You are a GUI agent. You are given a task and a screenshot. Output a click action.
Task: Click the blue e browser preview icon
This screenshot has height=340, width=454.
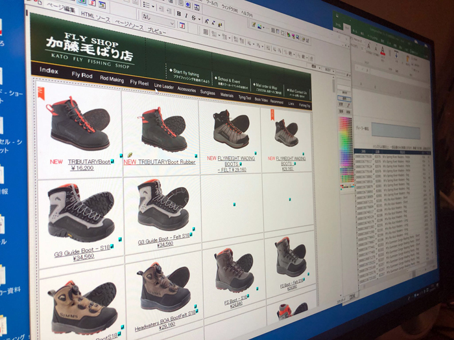tap(188, 5)
